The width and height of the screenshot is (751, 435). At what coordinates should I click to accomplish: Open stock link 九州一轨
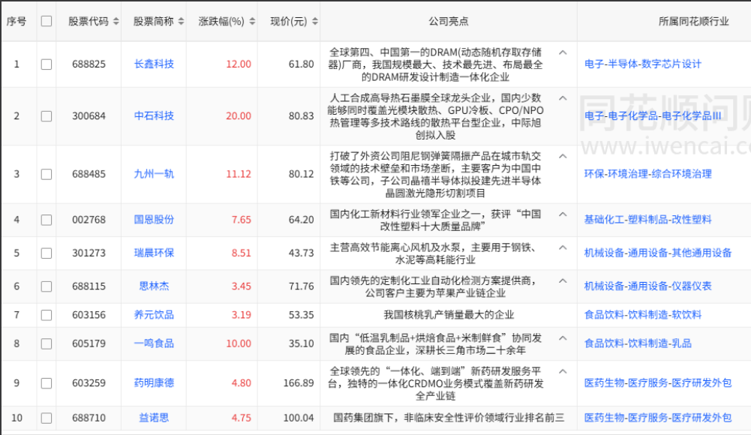click(154, 174)
